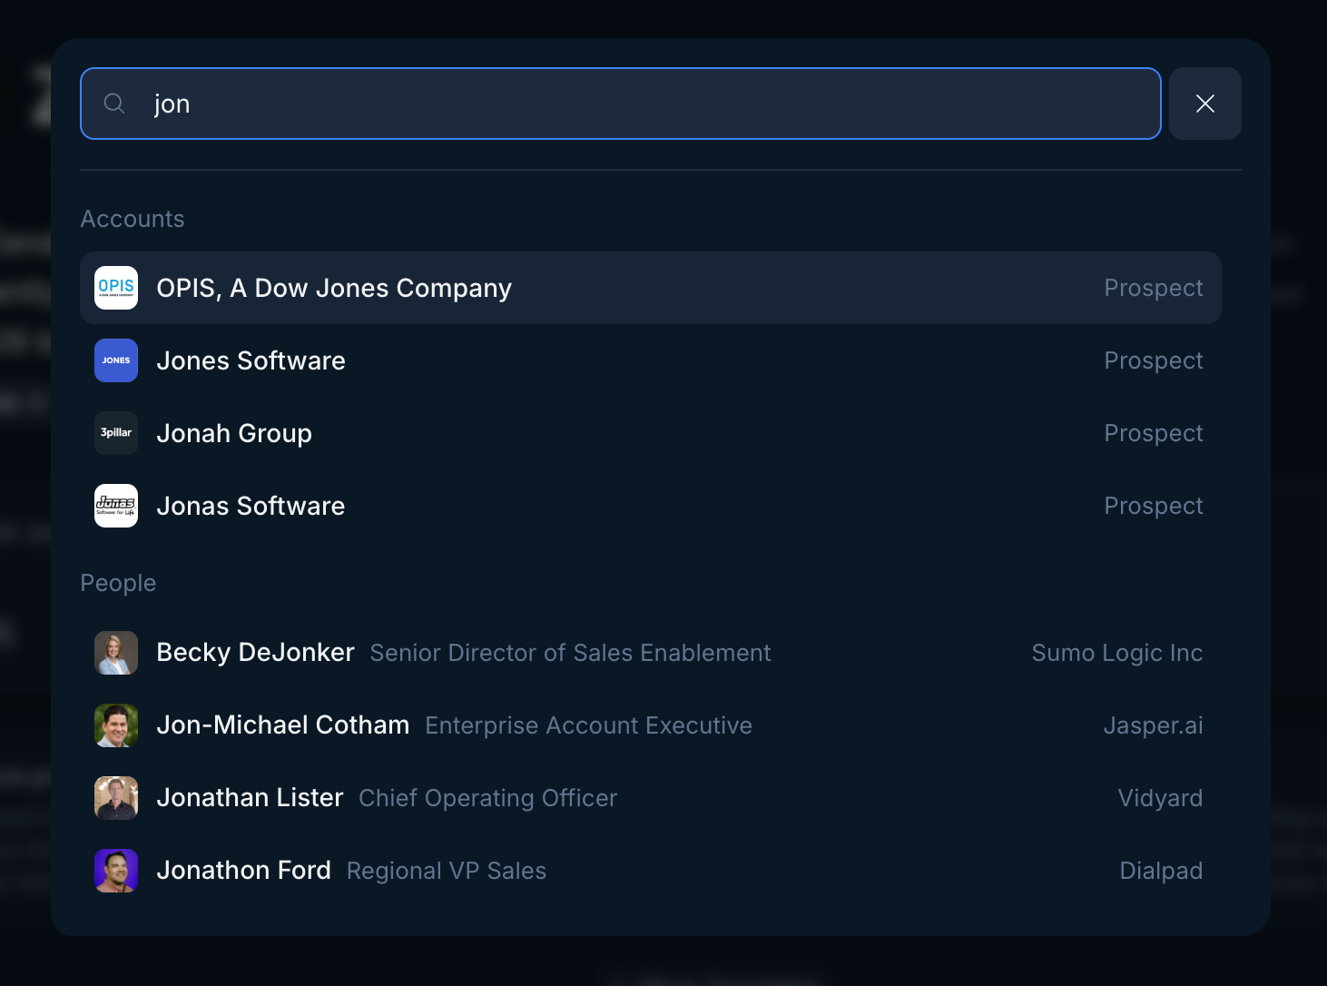The height and width of the screenshot is (986, 1327).
Task: Click Prospect label on OPIS row
Action: coord(1154,288)
